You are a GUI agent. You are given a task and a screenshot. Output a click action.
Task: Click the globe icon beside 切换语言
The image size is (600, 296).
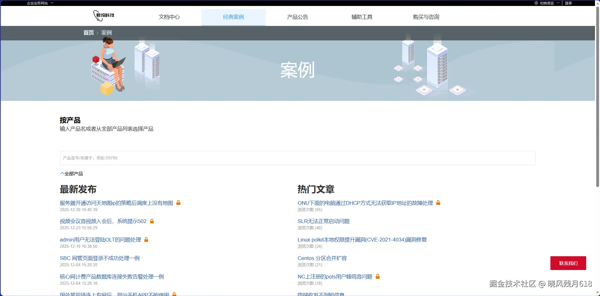click(x=536, y=3)
